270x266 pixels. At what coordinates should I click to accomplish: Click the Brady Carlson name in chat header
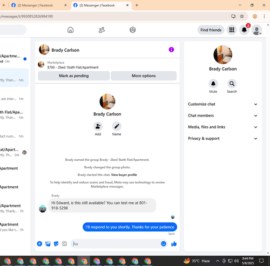click(x=65, y=50)
